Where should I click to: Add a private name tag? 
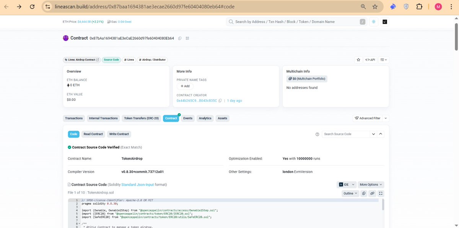pyautogui.click(x=185, y=86)
